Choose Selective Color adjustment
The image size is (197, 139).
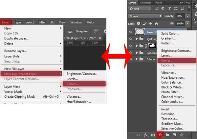[x=173, y=129]
